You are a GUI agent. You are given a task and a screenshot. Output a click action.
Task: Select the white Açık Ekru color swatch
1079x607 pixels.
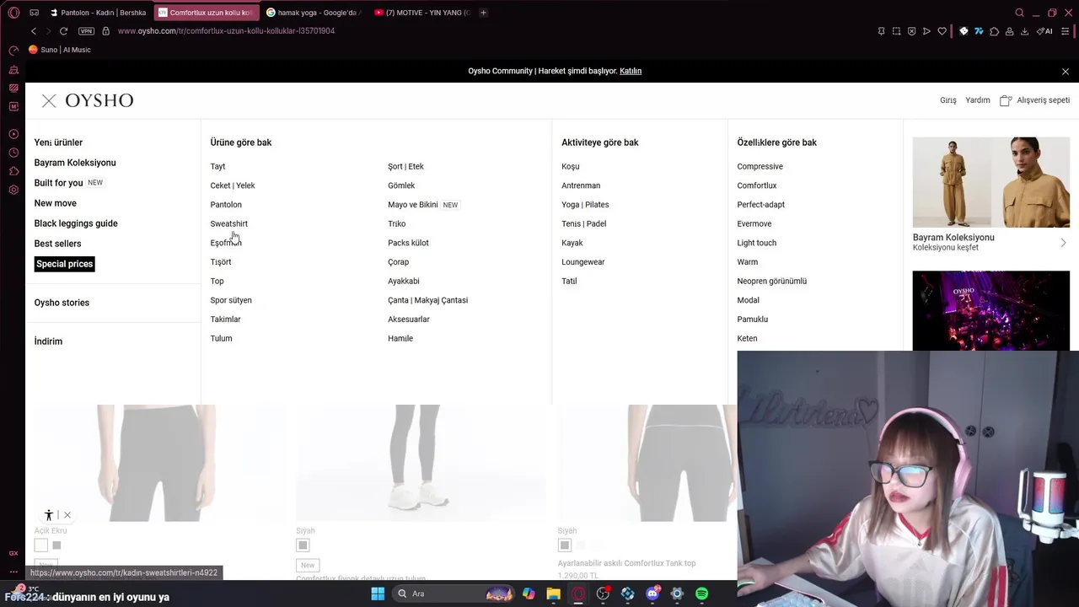40,545
